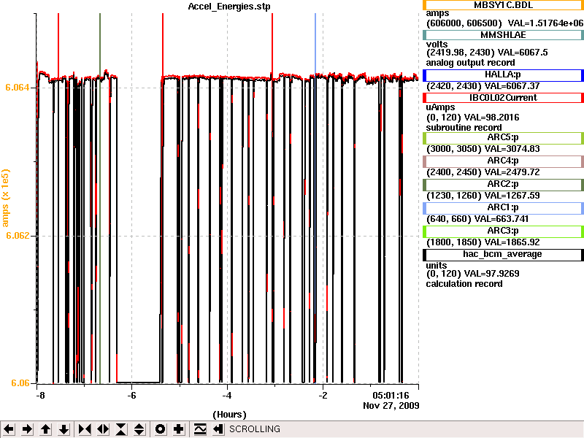Click the Nov 27, 2009 date label
Viewport: 584px width, 438px height.
(x=391, y=406)
